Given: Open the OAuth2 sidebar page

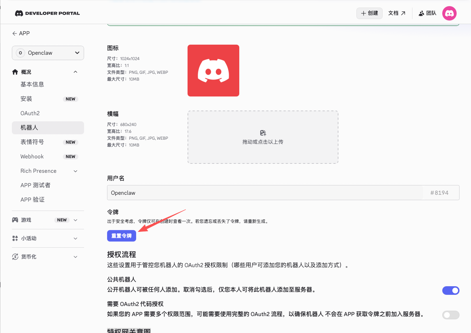Looking at the screenshot, I should 31,113.
